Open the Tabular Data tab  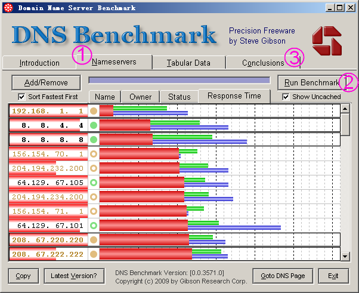pyautogui.click(x=188, y=63)
